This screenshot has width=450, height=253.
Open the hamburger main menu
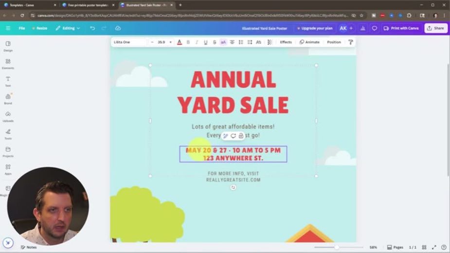coord(8,28)
